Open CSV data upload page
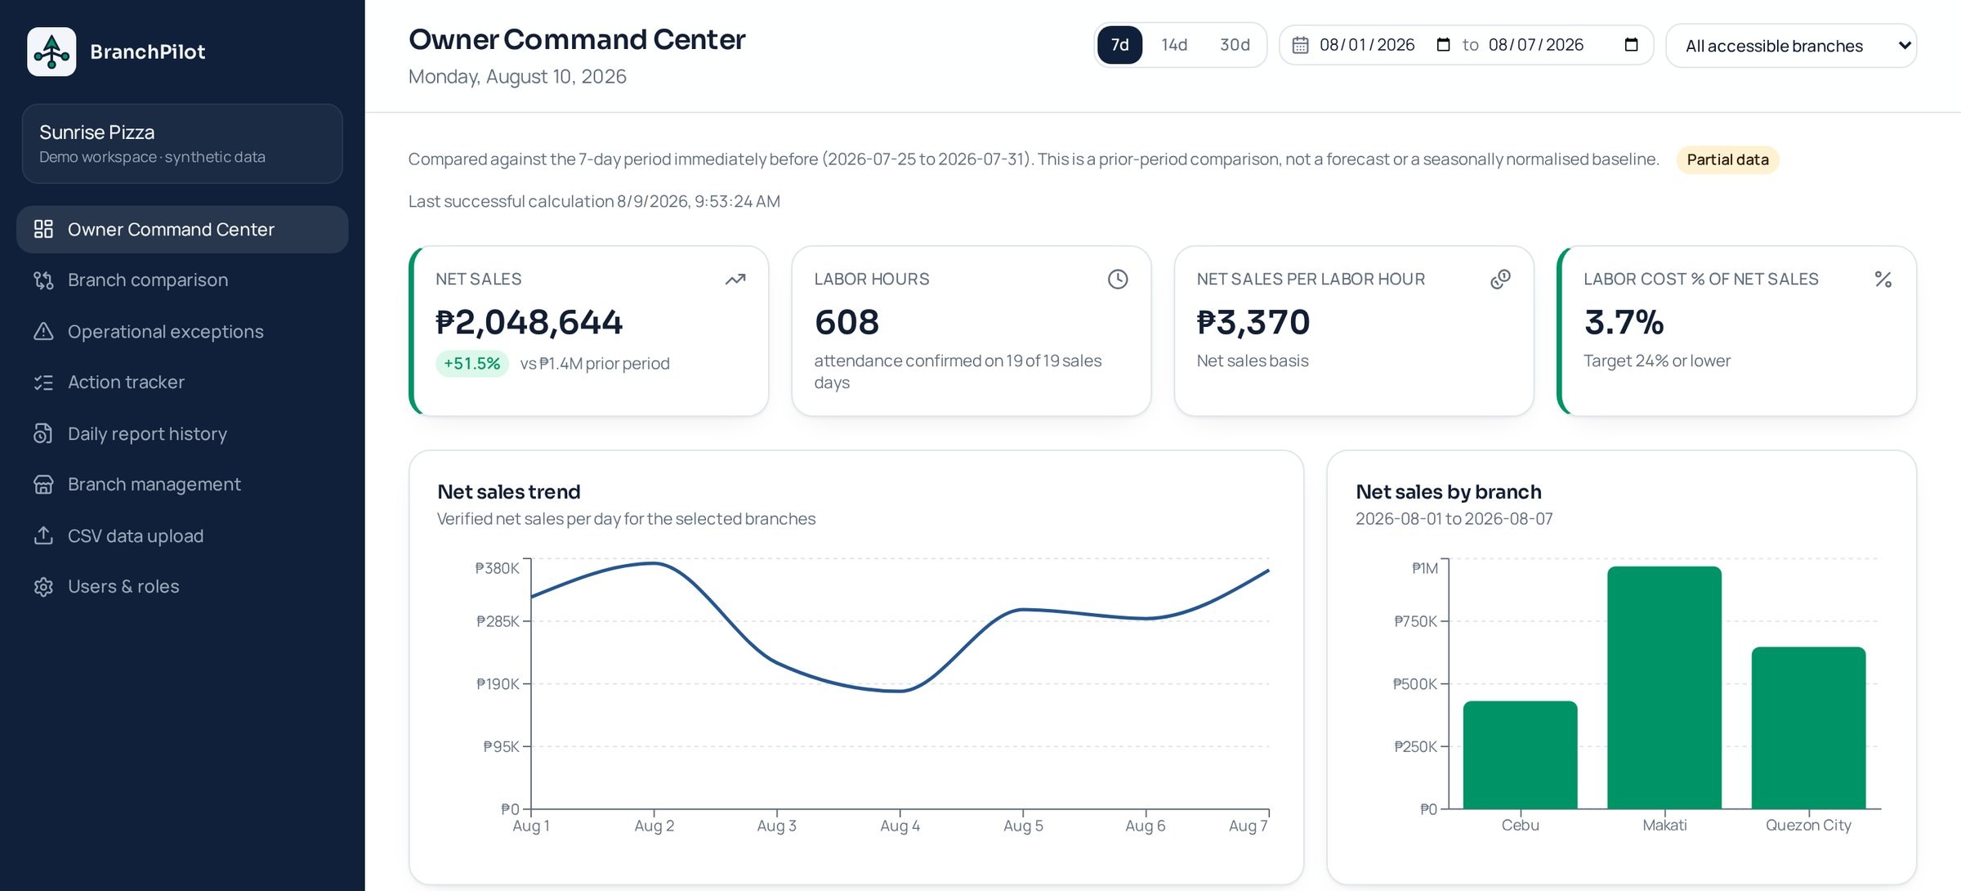Image resolution: width=1961 pixels, height=891 pixels. coord(182,535)
